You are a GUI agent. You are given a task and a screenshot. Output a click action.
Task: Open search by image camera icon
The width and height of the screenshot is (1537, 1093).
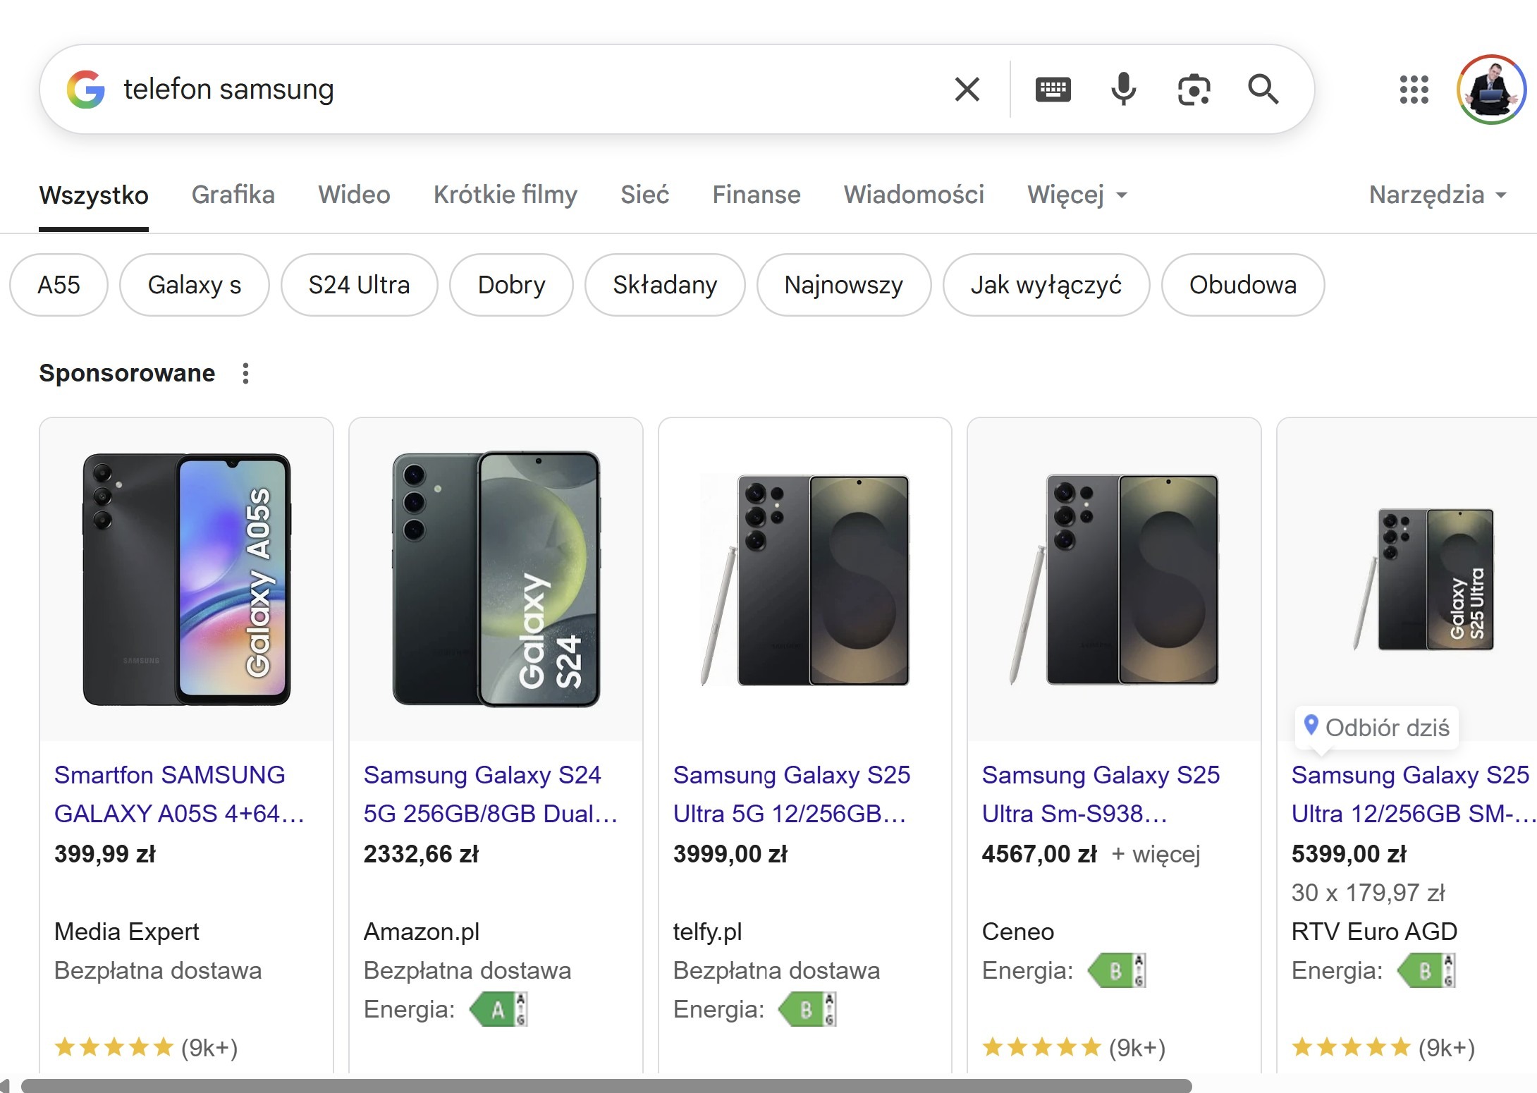coord(1194,90)
